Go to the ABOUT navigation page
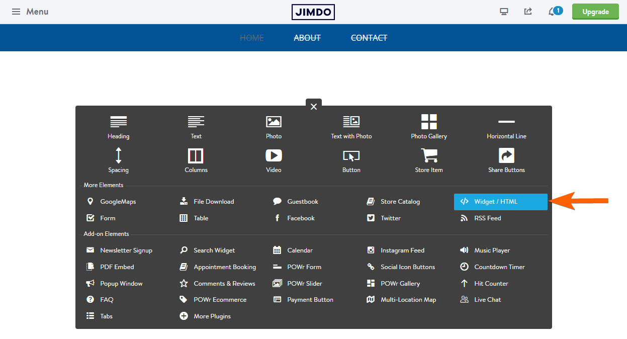The image size is (627, 339). tap(307, 38)
